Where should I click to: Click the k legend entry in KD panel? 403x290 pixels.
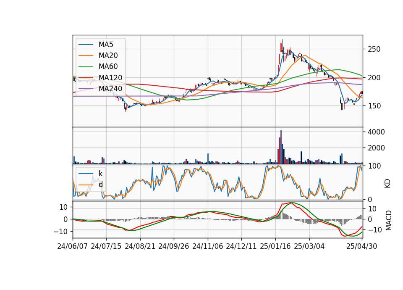click(100, 173)
